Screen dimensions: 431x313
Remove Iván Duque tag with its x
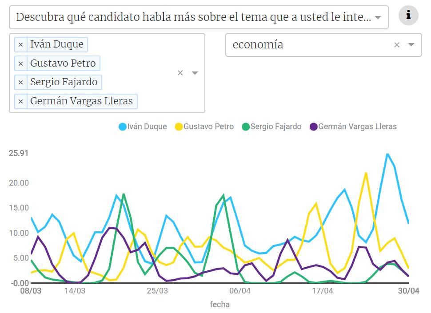(x=21, y=44)
